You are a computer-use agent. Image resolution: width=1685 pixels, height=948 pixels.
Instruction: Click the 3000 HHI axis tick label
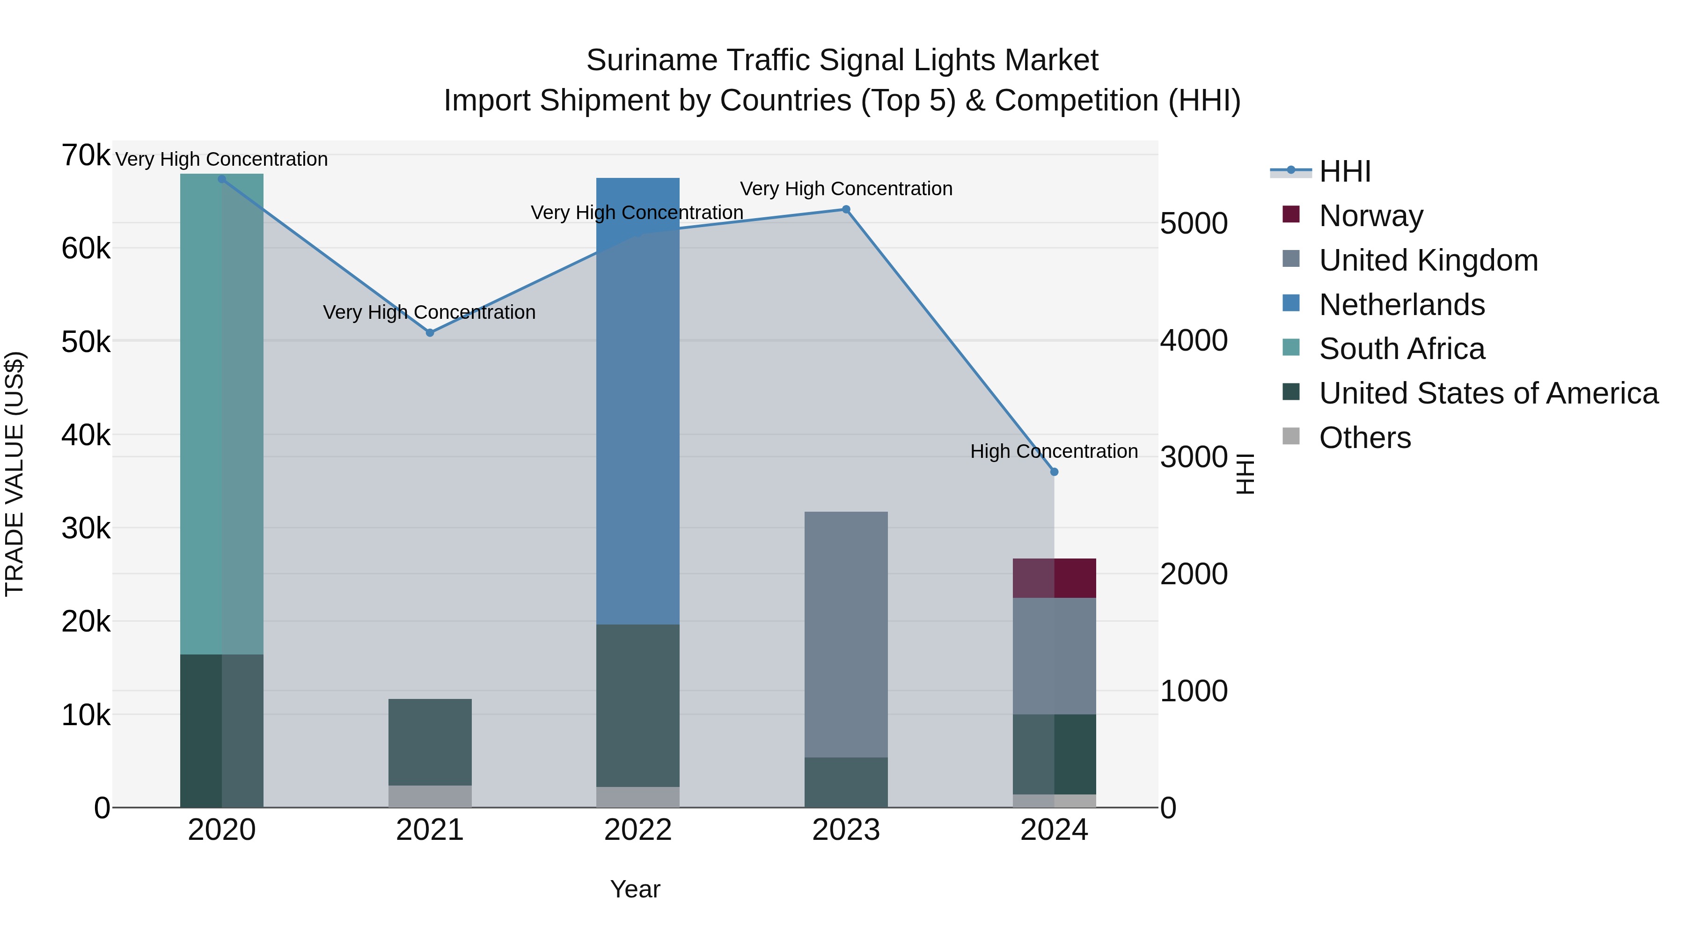click(x=1194, y=457)
